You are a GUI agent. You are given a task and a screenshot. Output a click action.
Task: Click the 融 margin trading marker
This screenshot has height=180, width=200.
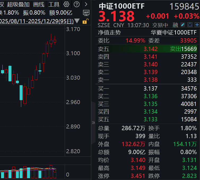(175, 25)
